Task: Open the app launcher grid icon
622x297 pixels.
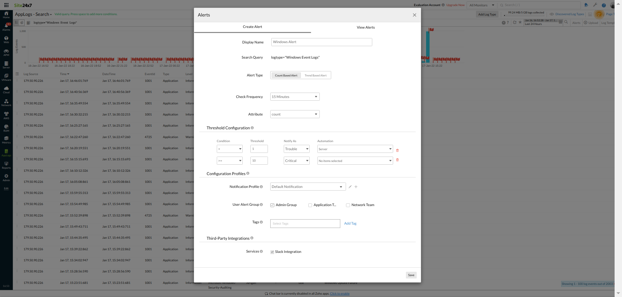Action: click(x=6, y=5)
